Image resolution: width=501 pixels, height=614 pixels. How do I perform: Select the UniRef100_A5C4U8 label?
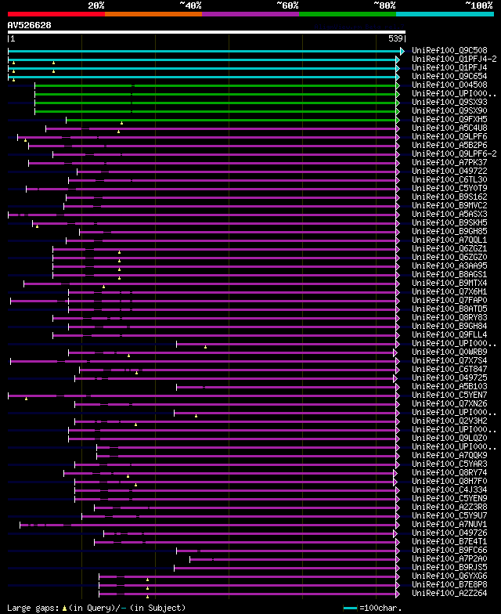(449, 128)
